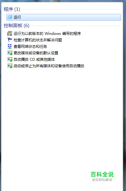
Task: Click the 运行 program icon
Action: pos(10,17)
